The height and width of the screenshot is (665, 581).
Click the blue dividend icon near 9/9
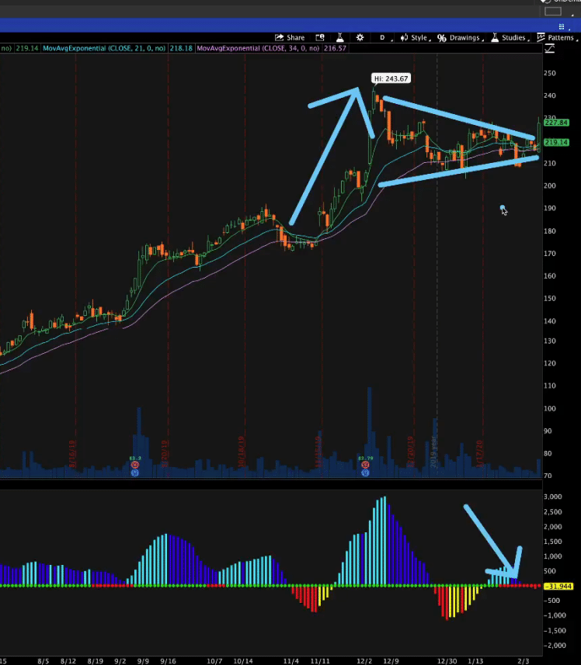[x=135, y=473]
